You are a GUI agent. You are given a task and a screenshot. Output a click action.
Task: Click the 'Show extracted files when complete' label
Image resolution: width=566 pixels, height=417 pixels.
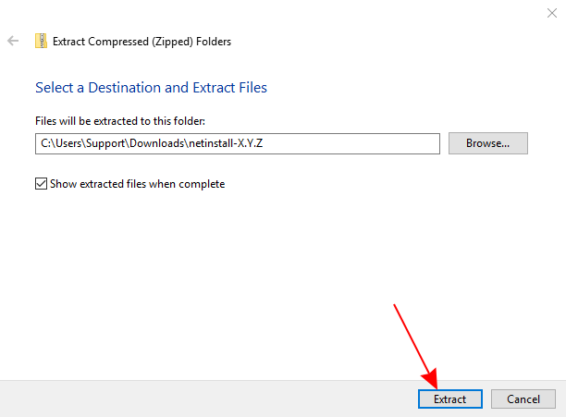137,184
